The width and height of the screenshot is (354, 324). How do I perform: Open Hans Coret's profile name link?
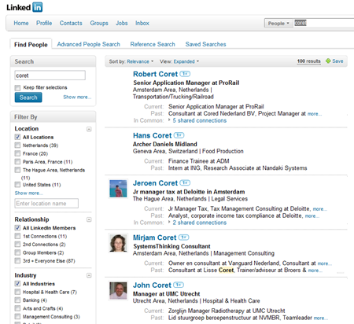(153, 135)
